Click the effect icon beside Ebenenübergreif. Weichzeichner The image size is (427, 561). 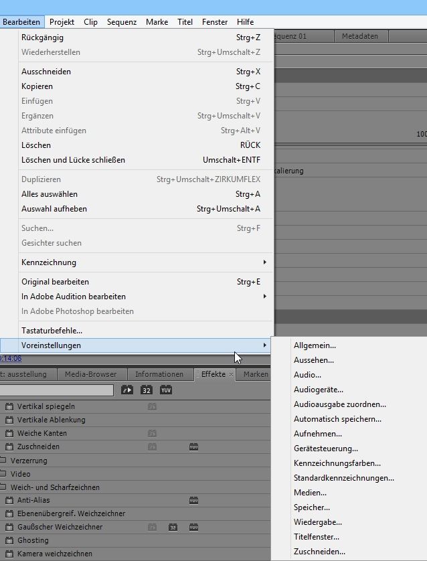pyautogui.click(x=9, y=513)
